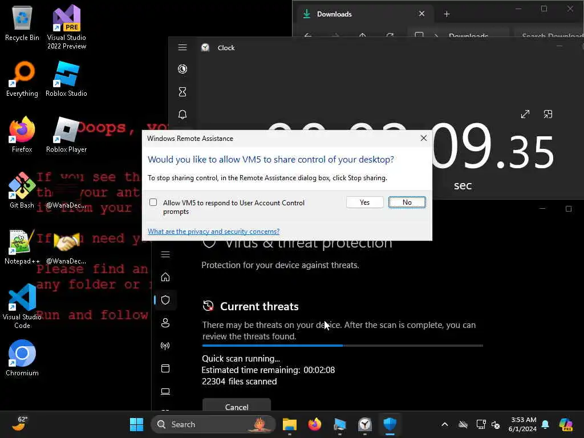The width and height of the screenshot is (584, 438).
Task: Click Yes to share desktop control
Action: 364,202
